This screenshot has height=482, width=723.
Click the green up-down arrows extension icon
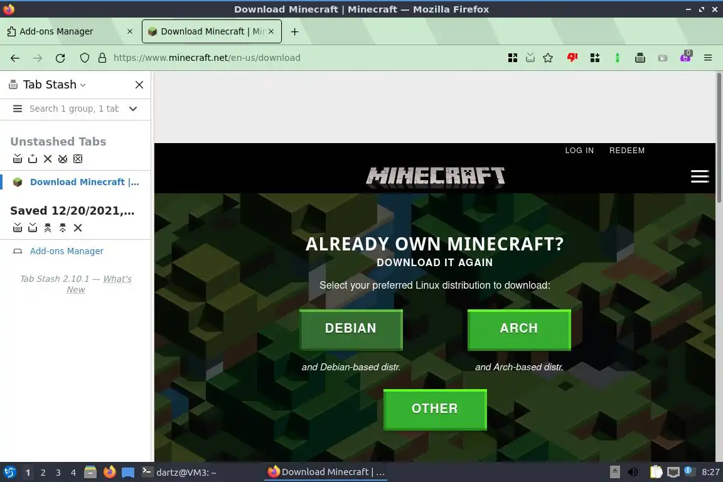(x=618, y=58)
